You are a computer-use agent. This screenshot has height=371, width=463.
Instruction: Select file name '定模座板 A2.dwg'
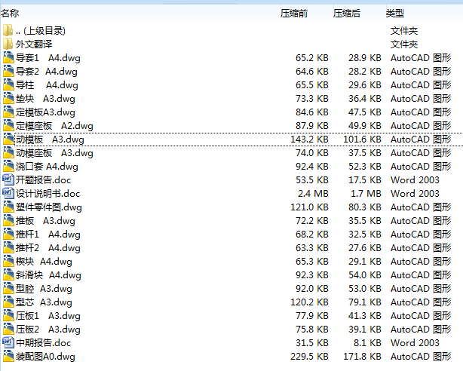pyautogui.click(x=54, y=126)
